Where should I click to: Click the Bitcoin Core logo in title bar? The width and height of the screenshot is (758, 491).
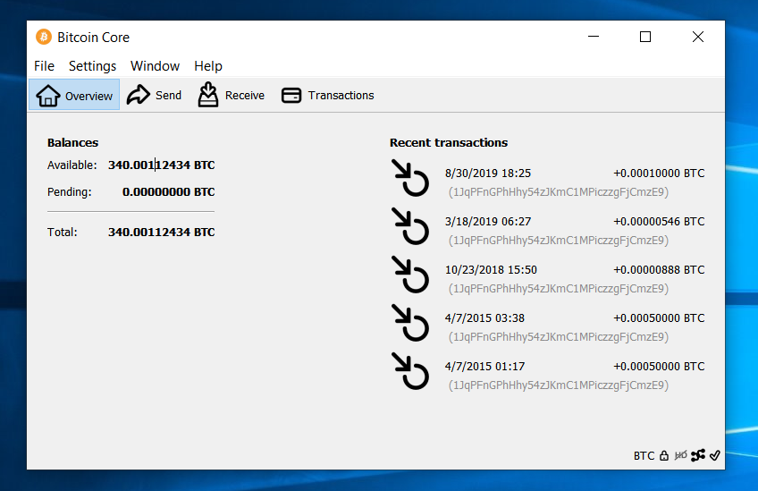[44, 38]
